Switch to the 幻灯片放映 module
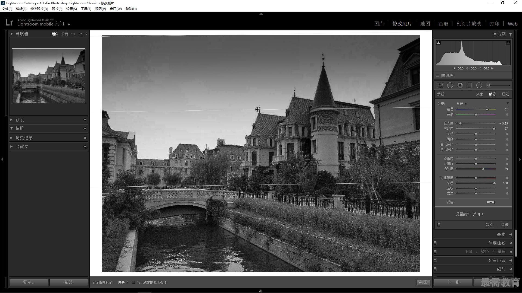The image size is (522, 293). (x=469, y=24)
